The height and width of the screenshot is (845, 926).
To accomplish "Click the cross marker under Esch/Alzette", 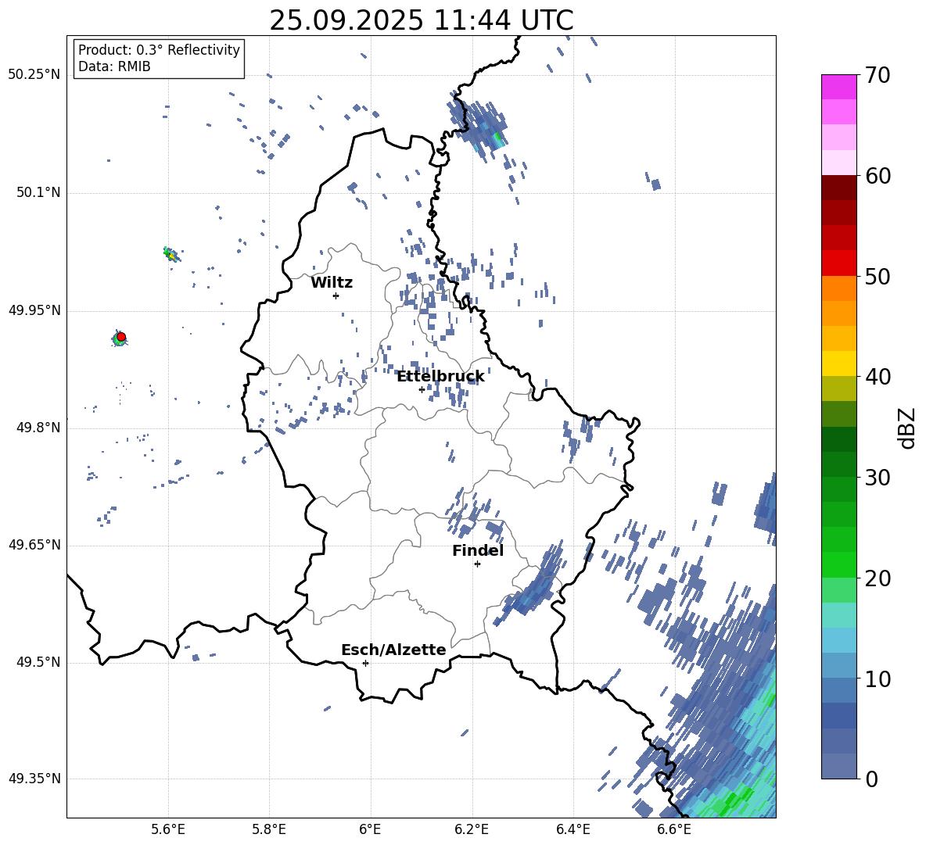I will coord(365,663).
